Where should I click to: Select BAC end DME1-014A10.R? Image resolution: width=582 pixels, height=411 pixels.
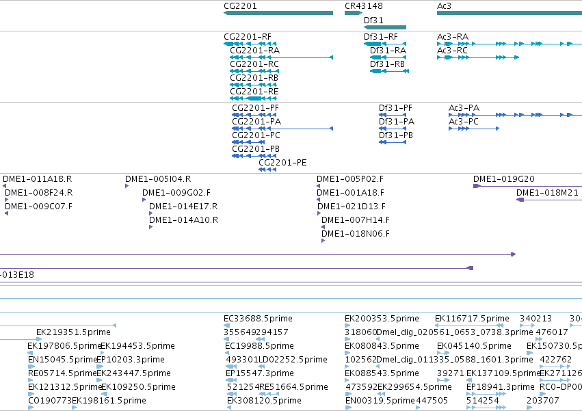tap(184, 220)
